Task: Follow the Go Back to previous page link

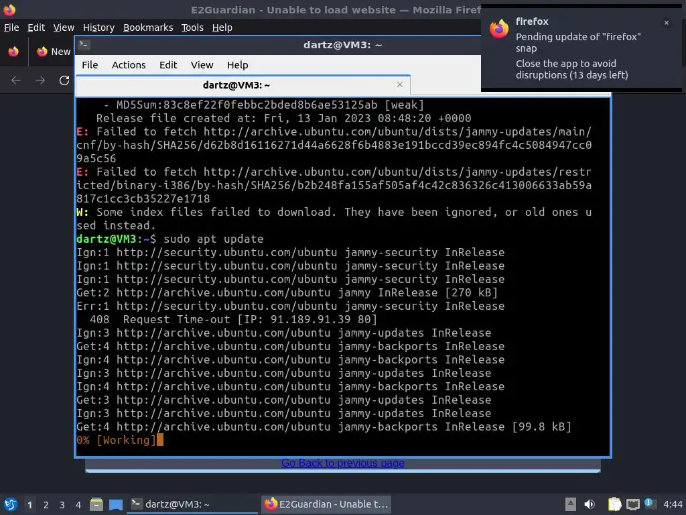Action: 342,463
